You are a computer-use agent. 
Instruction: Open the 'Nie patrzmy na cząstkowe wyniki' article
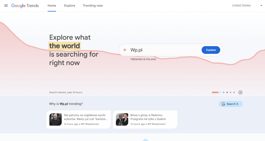pos(79,119)
